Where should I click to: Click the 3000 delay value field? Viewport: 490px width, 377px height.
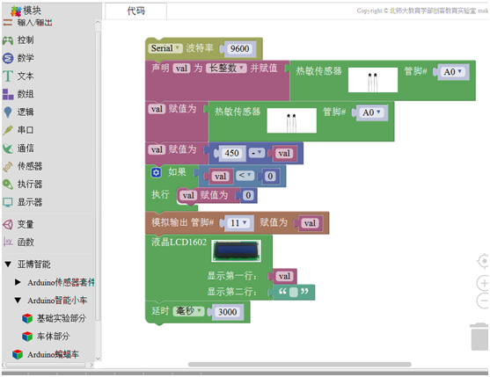228,312
